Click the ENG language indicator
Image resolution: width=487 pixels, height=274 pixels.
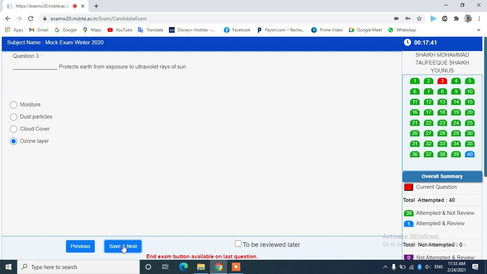439,267
